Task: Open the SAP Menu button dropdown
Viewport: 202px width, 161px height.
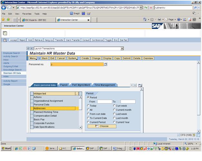Action: pos(33,58)
